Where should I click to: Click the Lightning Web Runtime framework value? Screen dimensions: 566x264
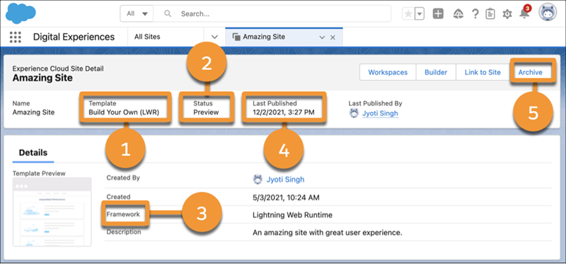click(292, 215)
